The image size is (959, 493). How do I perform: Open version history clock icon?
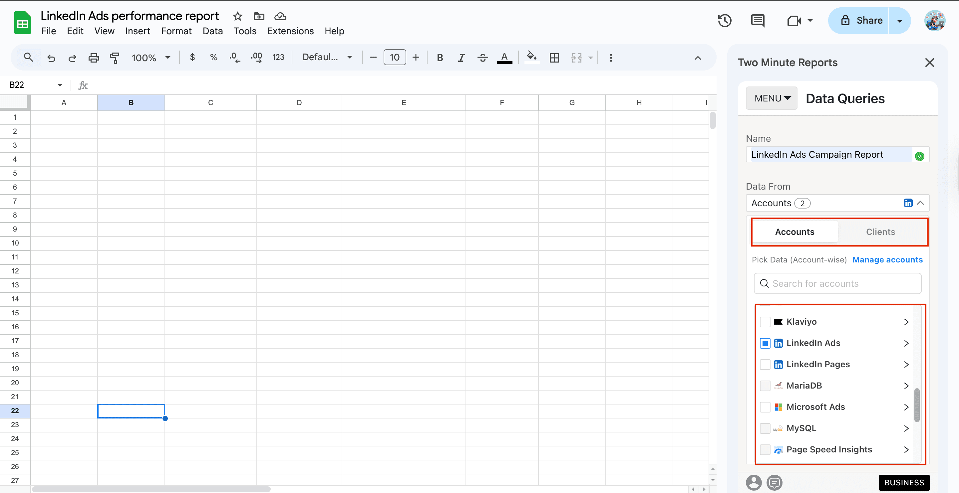click(x=725, y=20)
